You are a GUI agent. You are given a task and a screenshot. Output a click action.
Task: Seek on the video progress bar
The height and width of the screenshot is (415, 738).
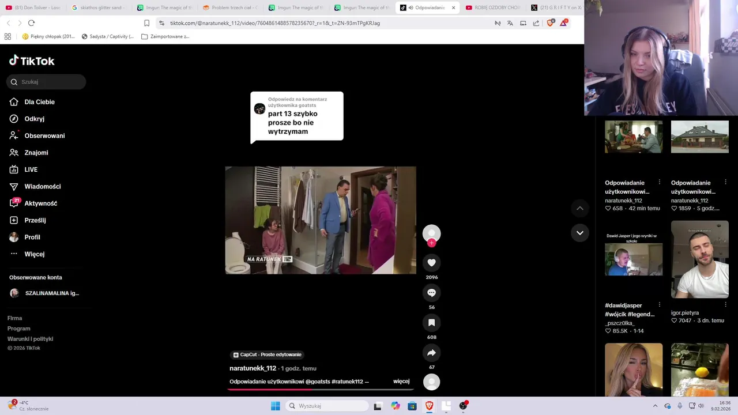[x=321, y=389]
